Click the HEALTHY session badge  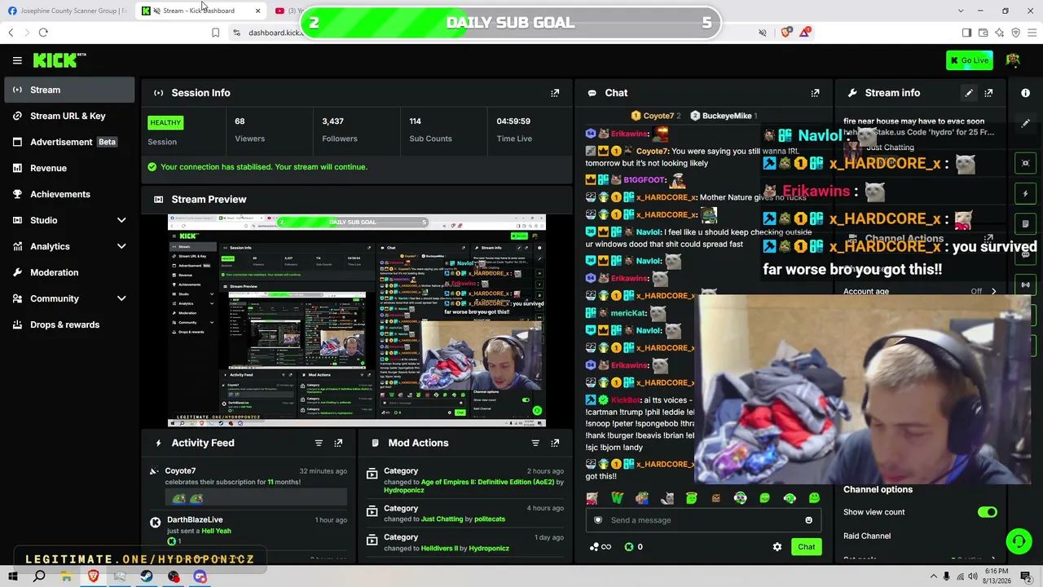[165, 122]
